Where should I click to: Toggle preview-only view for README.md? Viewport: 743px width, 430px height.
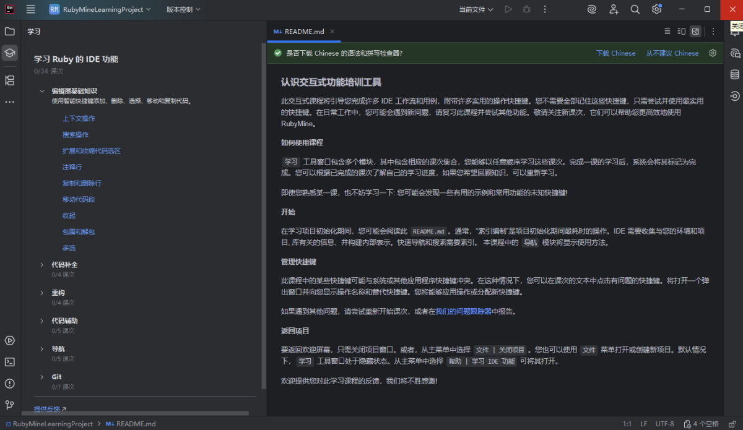[x=695, y=31]
